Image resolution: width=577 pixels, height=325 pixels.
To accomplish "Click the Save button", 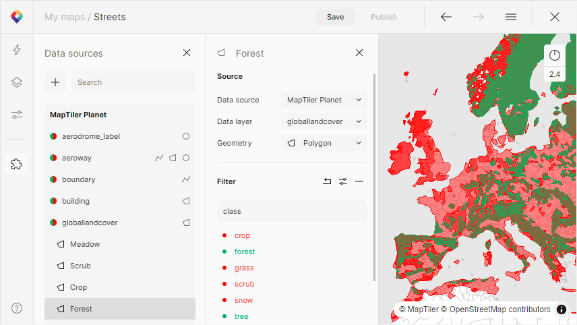I will (x=336, y=17).
